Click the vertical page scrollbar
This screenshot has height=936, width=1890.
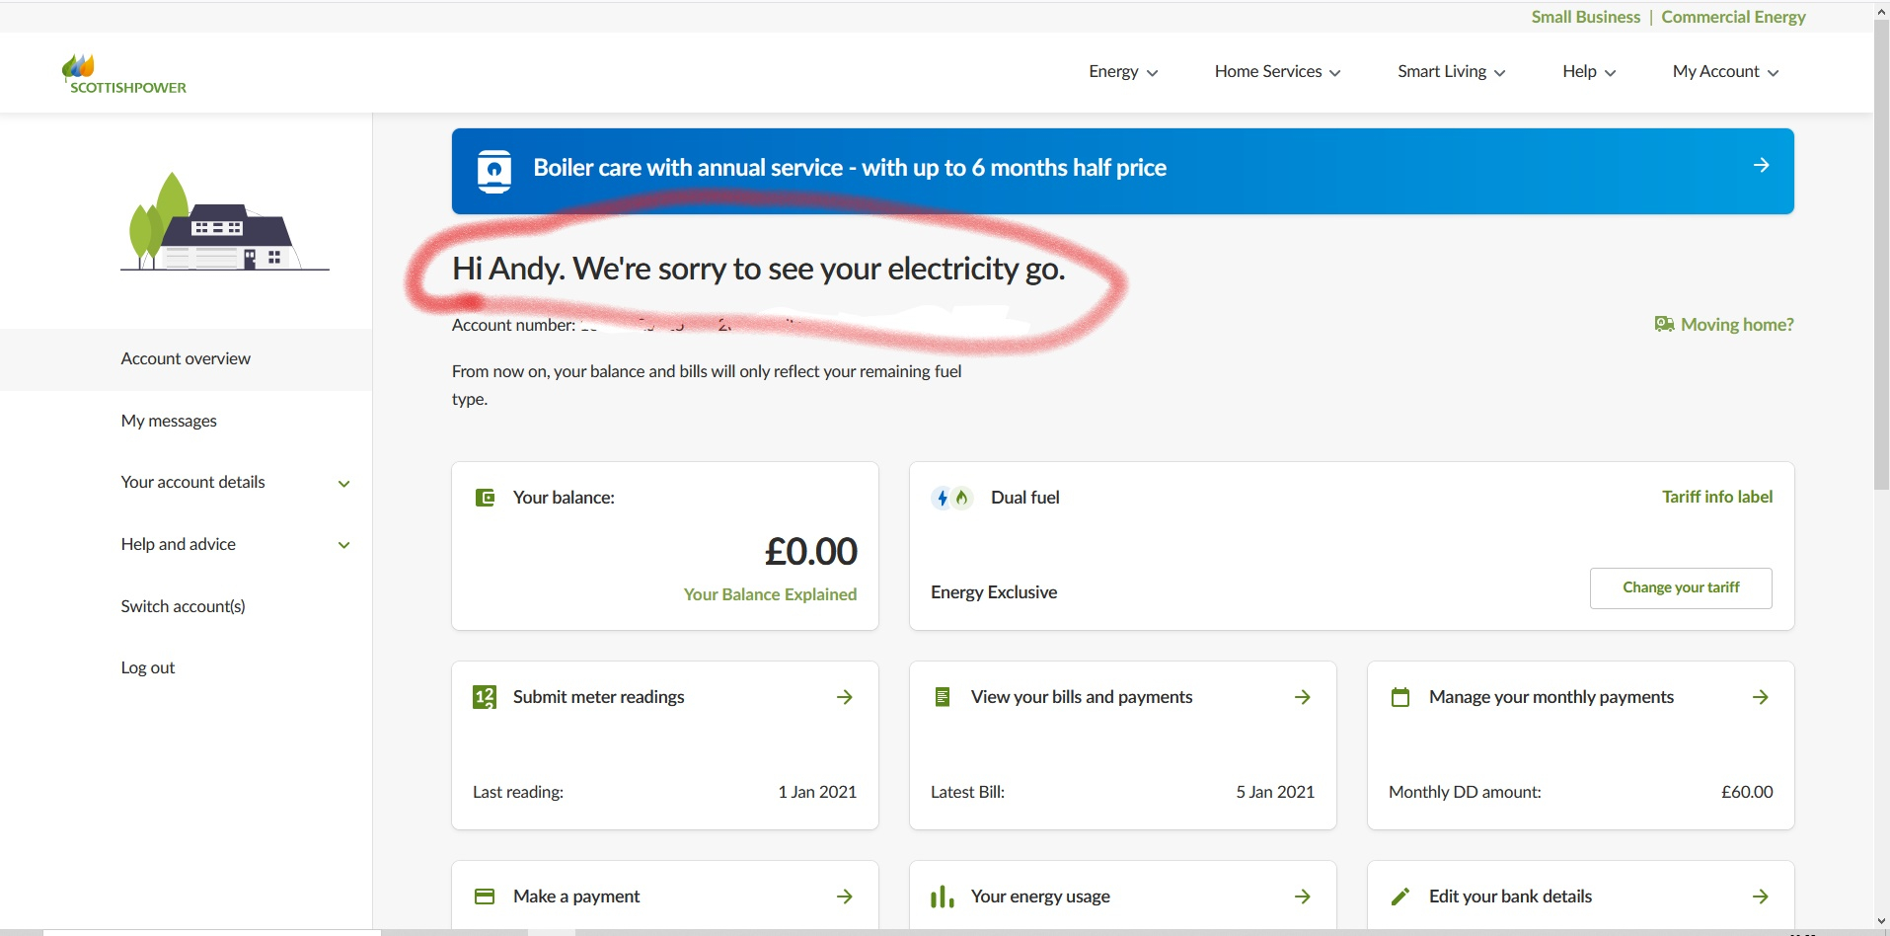pos(1881,257)
